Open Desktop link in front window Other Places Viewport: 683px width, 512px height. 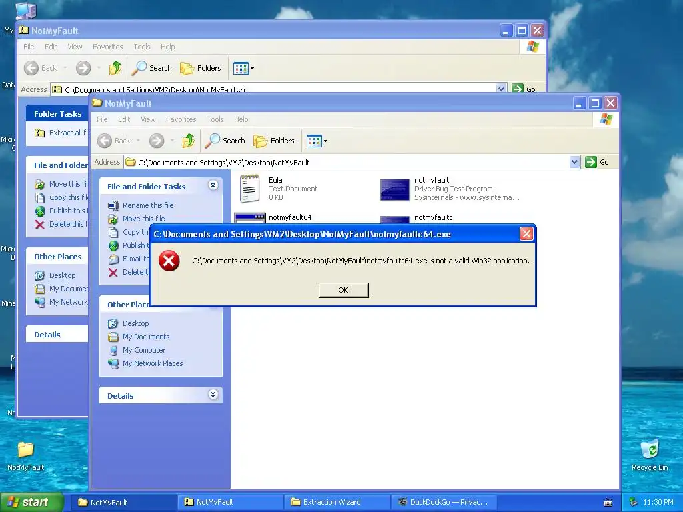click(135, 323)
